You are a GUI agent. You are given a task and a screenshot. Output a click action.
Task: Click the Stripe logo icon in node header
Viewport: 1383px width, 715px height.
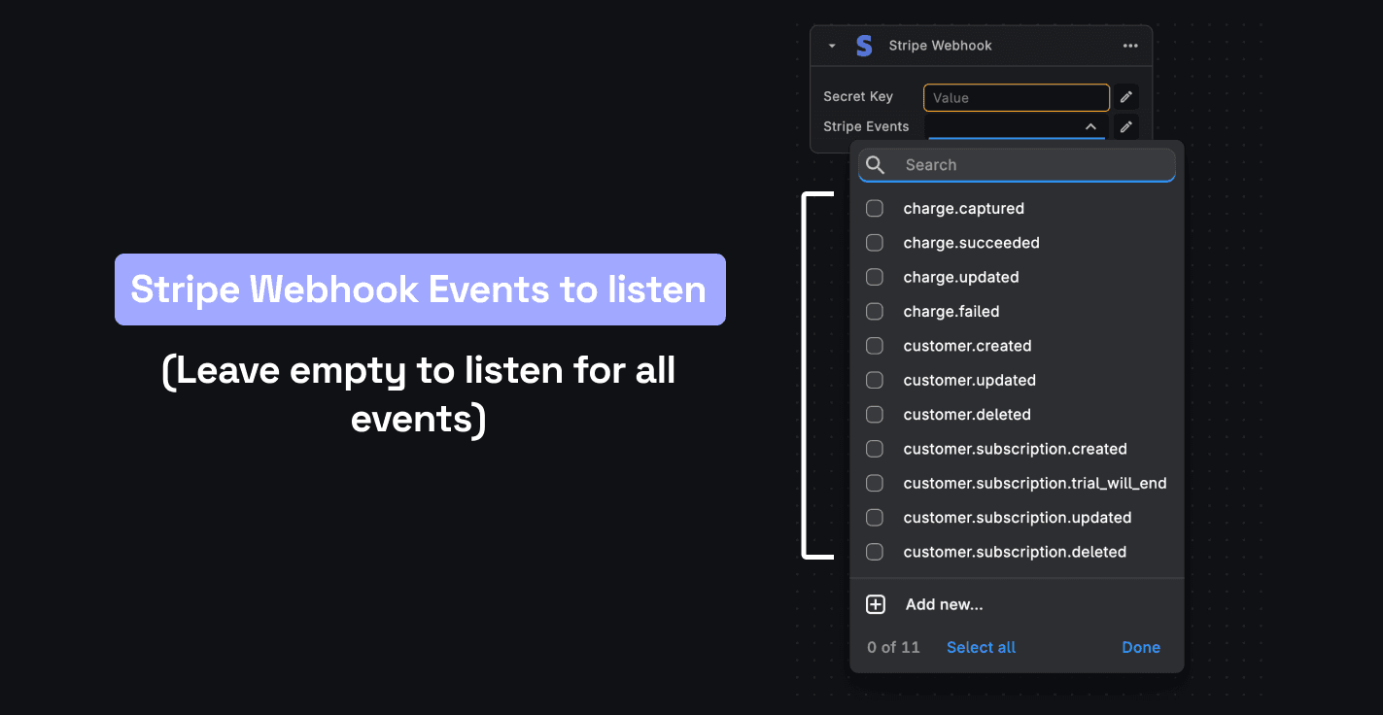(x=863, y=46)
